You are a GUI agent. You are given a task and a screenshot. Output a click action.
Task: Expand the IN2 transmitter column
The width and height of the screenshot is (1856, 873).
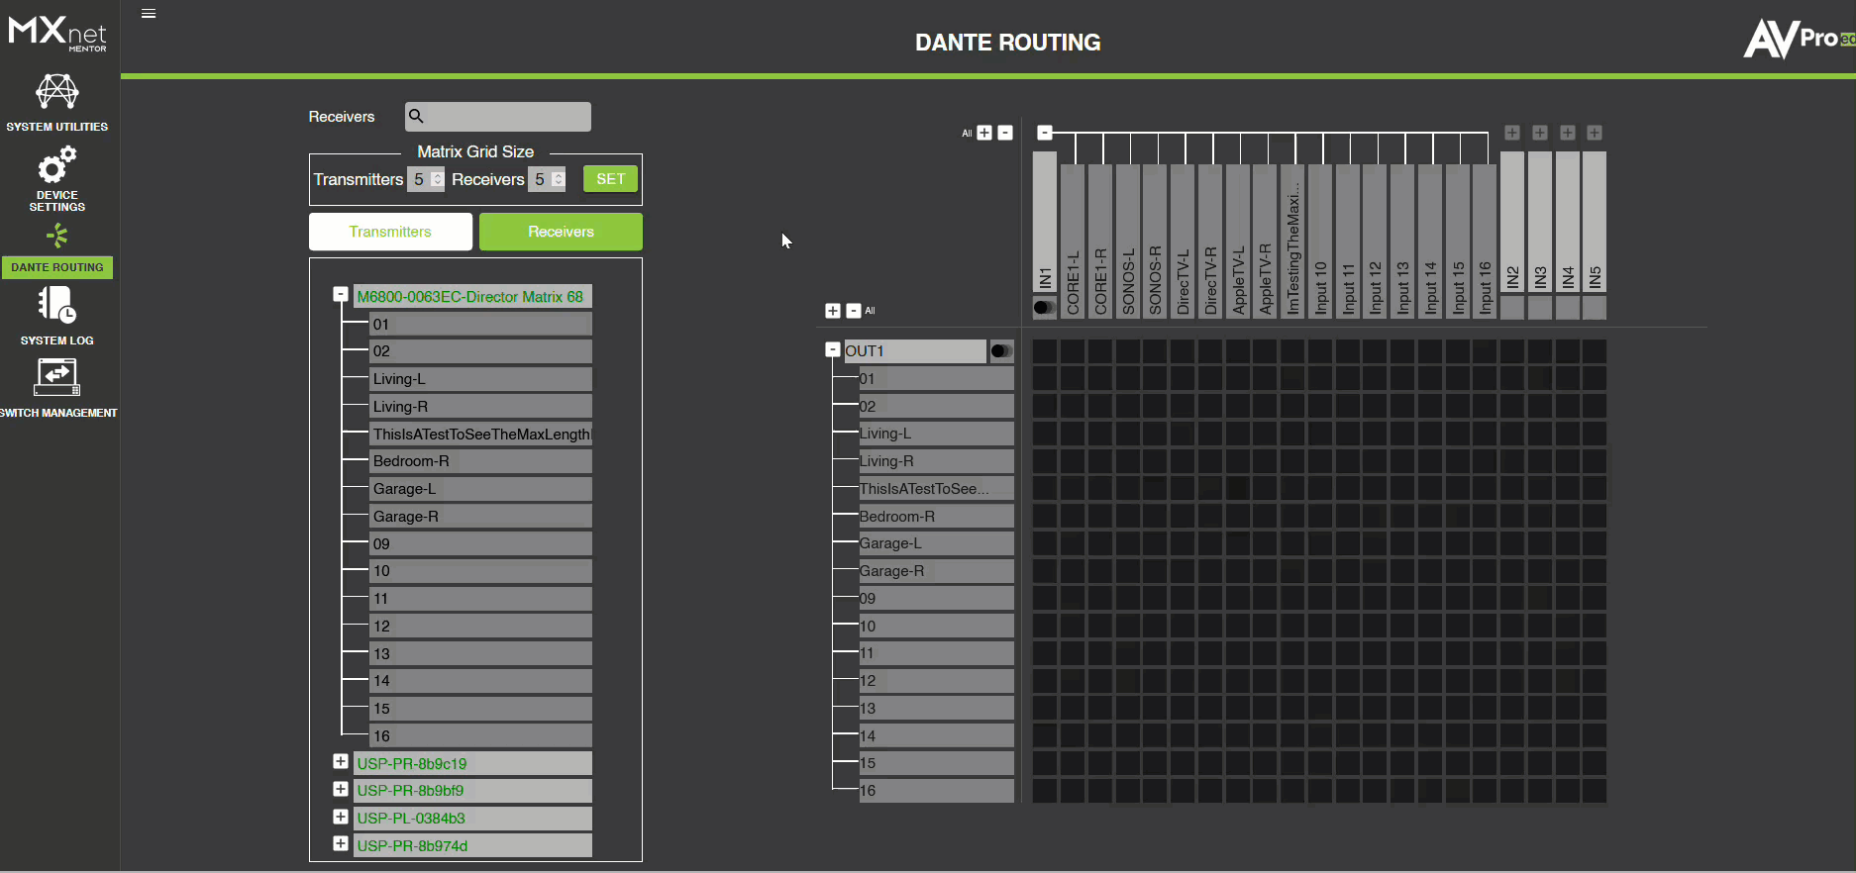coord(1511,133)
